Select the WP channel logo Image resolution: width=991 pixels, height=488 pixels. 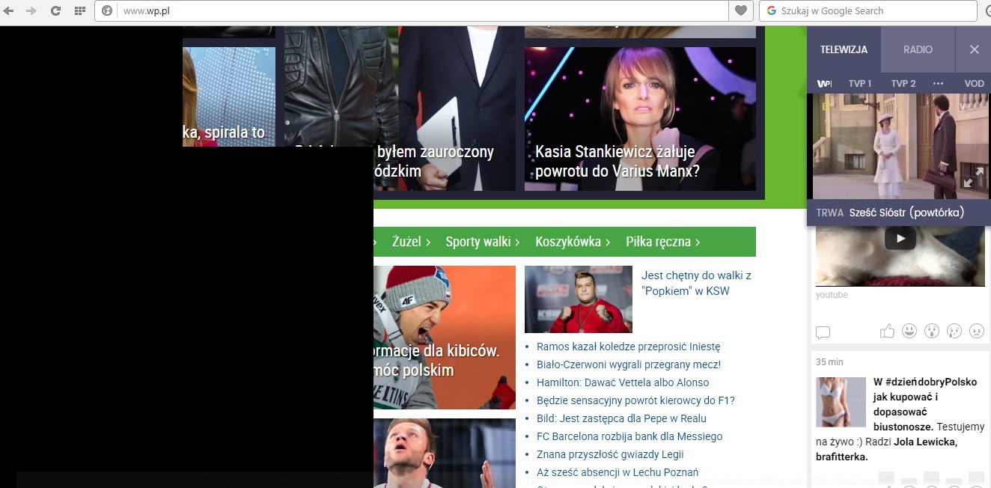[x=824, y=83]
